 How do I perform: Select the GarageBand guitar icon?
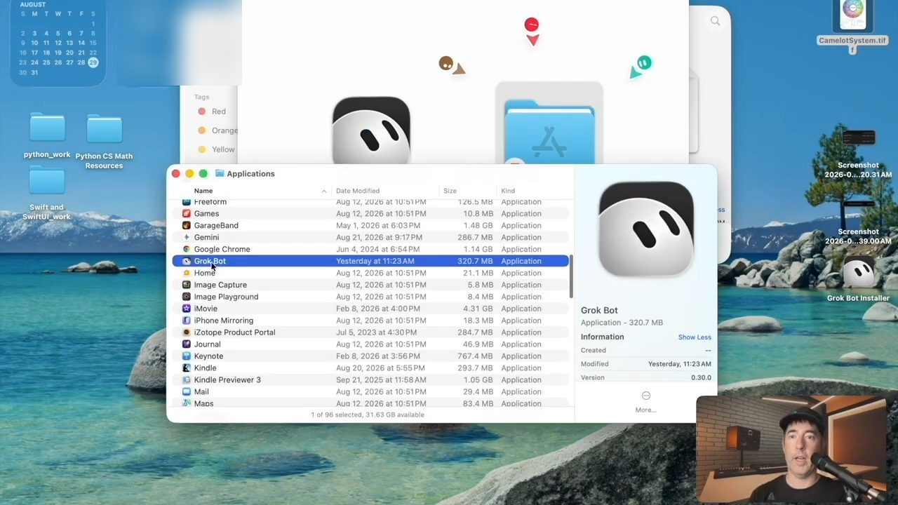(186, 225)
